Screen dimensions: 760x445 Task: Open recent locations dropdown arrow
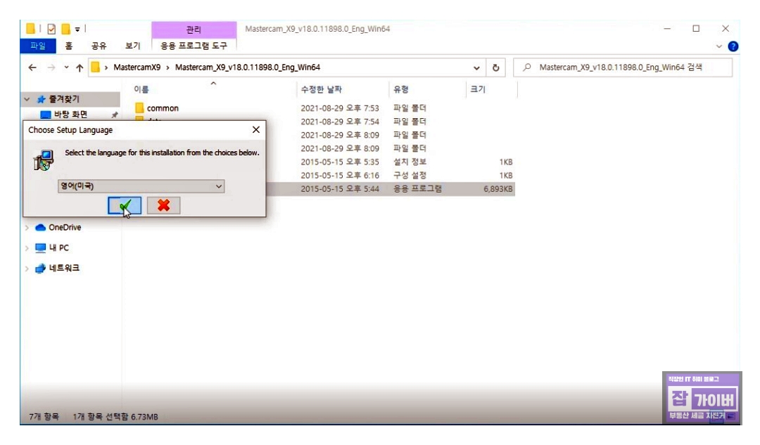pos(66,67)
